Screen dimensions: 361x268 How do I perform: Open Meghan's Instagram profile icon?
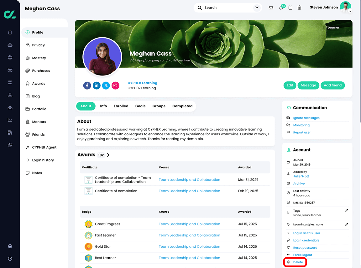(115, 85)
